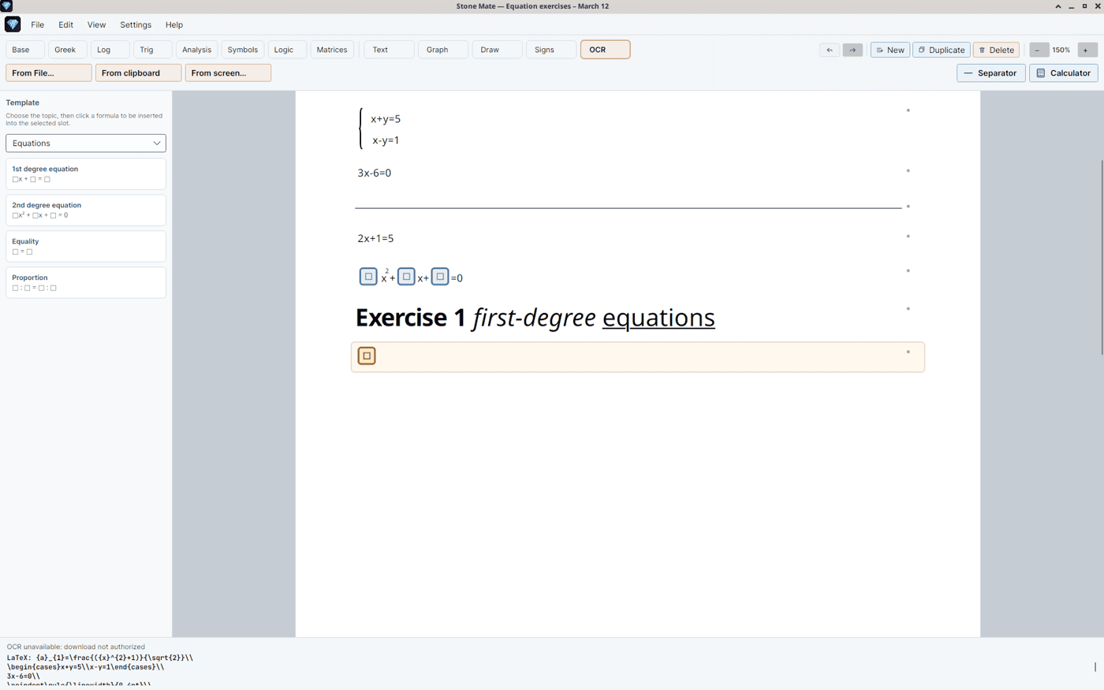
Task: Insert a Separator line
Action: pos(991,73)
